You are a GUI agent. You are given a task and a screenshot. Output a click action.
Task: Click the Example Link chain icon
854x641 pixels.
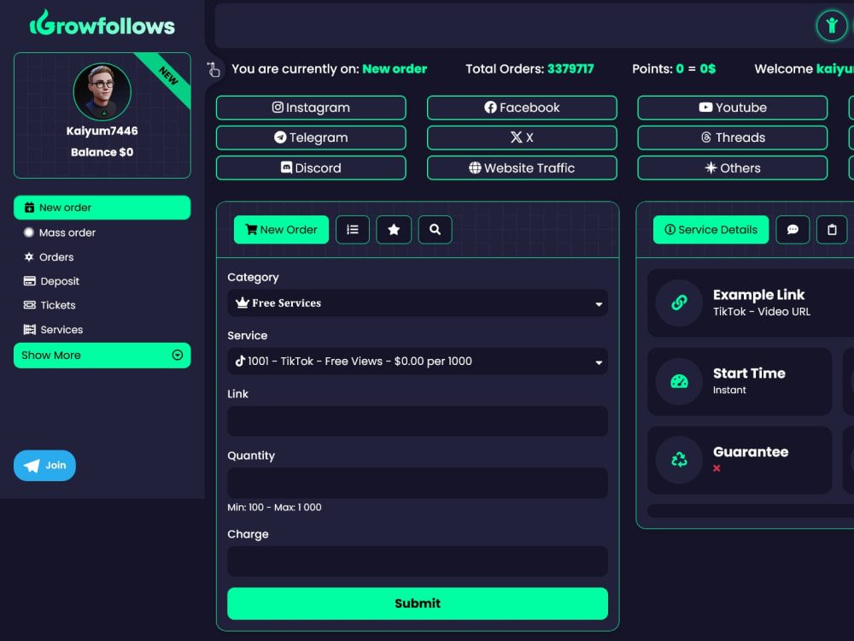tap(679, 303)
